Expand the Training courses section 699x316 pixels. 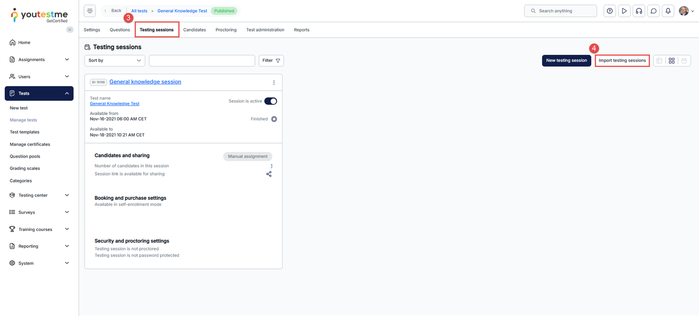[x=39, y=230]
